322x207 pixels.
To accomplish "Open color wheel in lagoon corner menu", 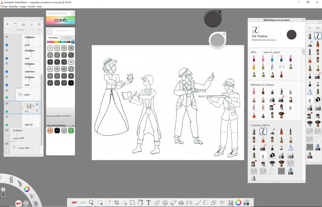I will (27, 189).
